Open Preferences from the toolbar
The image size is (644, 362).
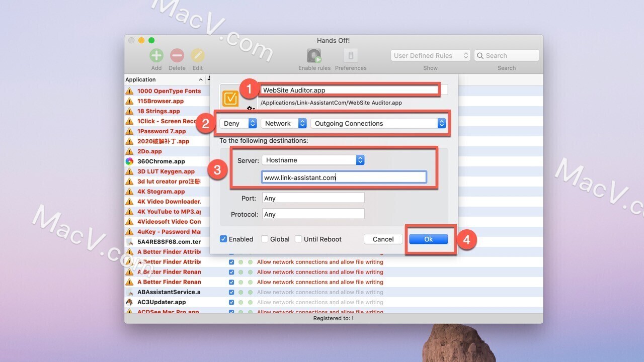click(x=351, y=55)
